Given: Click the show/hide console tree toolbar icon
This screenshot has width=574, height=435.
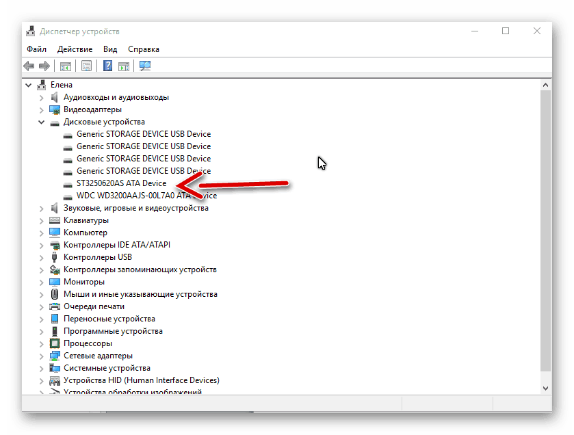Looking at the screenshot, I should [x=66, y=66].
